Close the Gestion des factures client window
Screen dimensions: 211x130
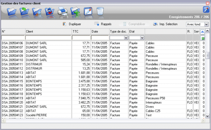tap(207, 3)
